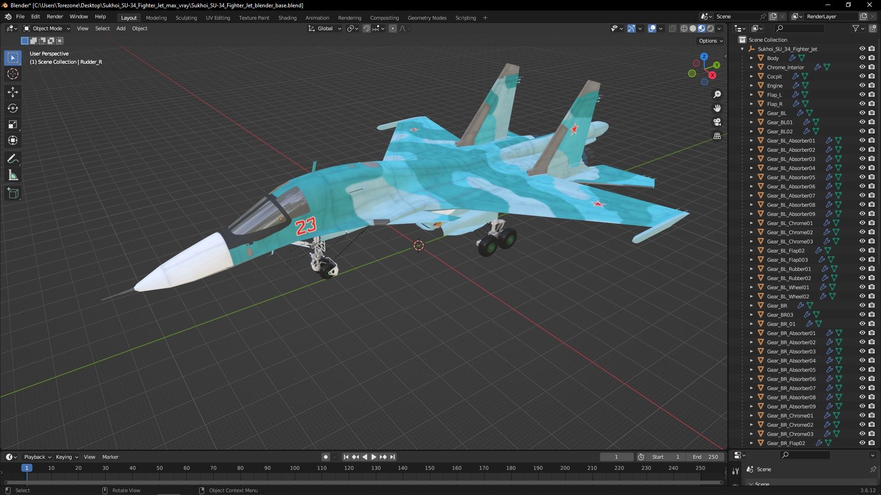Switch to Modeling workspace tab
Viewport: 881px width, 495px height.
coord(156,18)
